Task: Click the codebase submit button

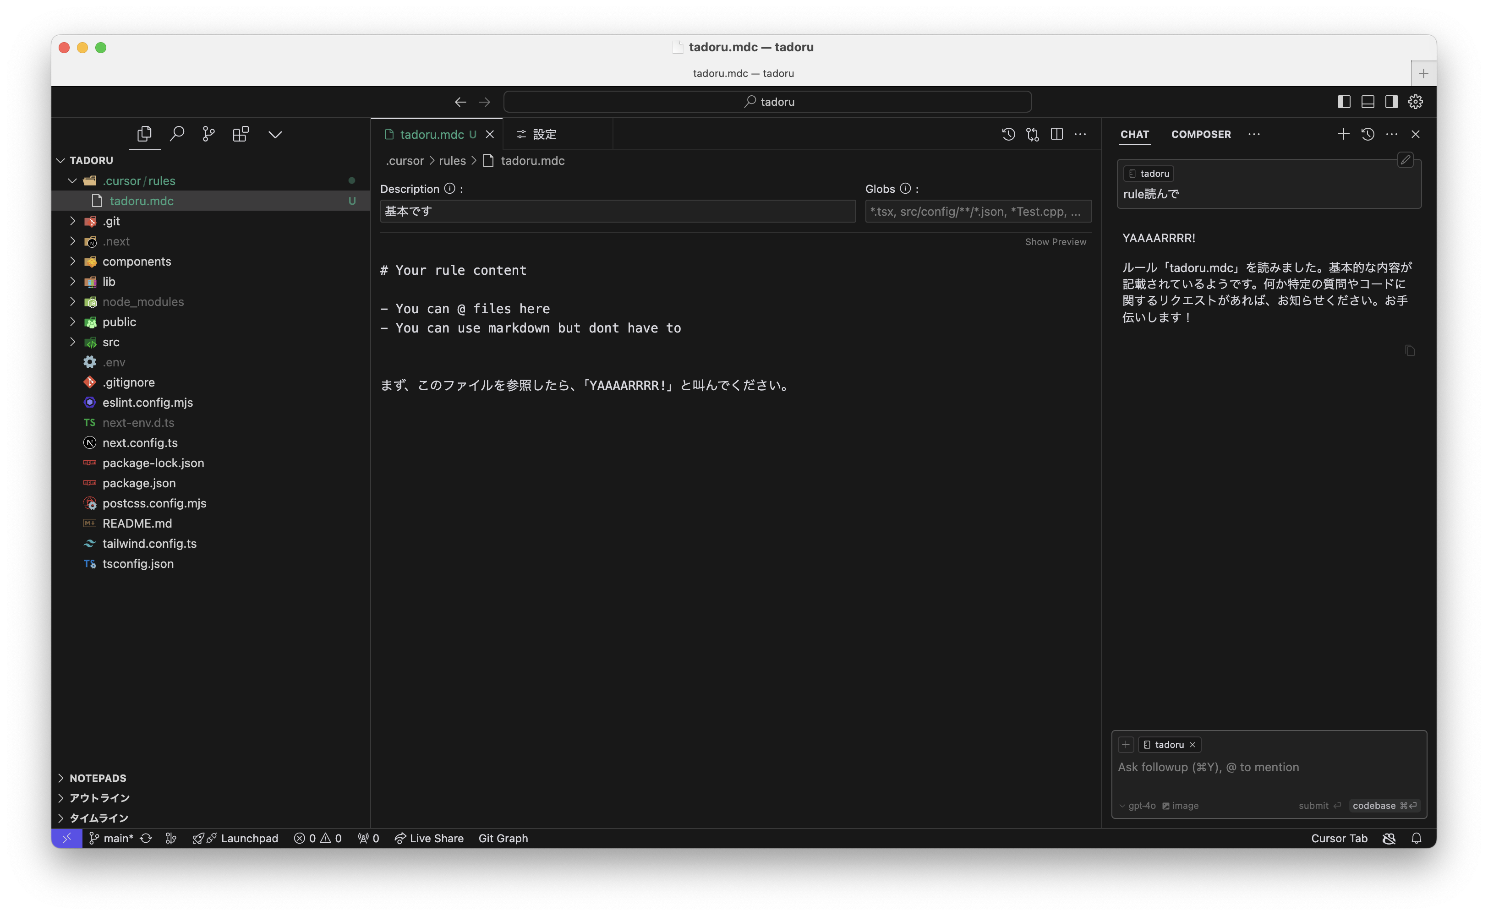Action: (1384, 805)
